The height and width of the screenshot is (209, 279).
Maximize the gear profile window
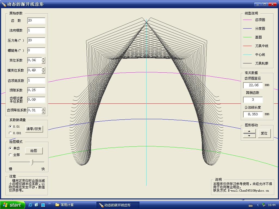click(x=265, y=4)
